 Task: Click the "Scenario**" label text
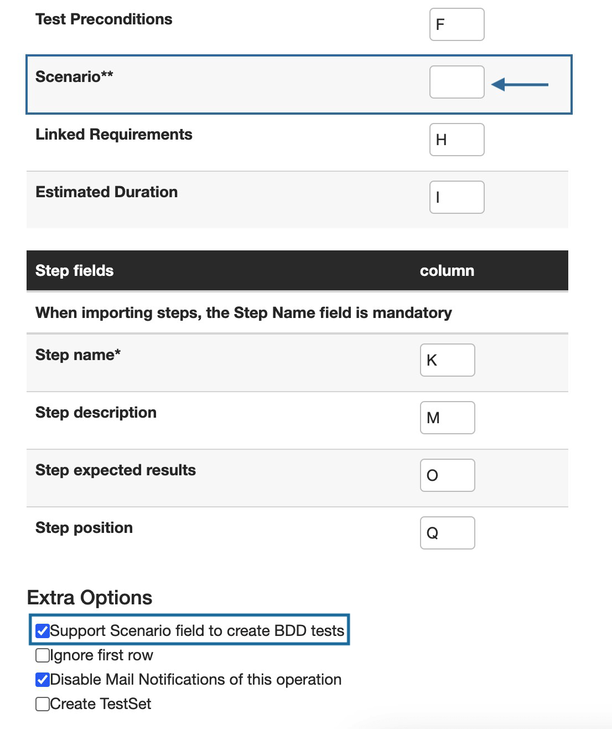pos(74,76)
